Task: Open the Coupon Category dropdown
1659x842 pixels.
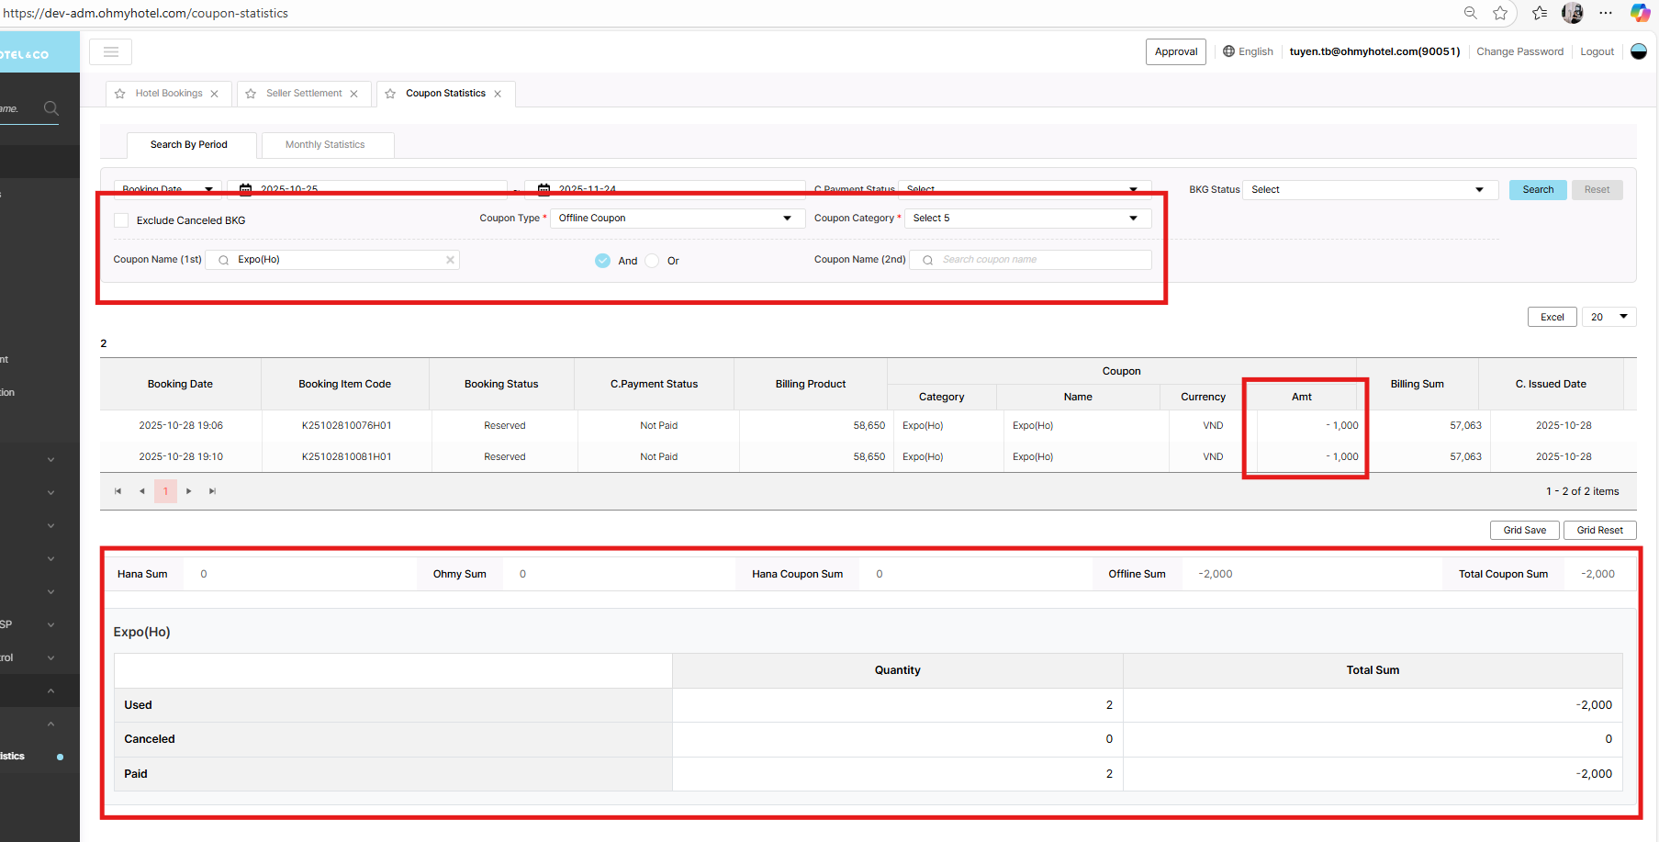Action: coord(1026,219)
